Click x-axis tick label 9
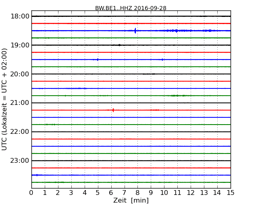 [x=151, y=193]
